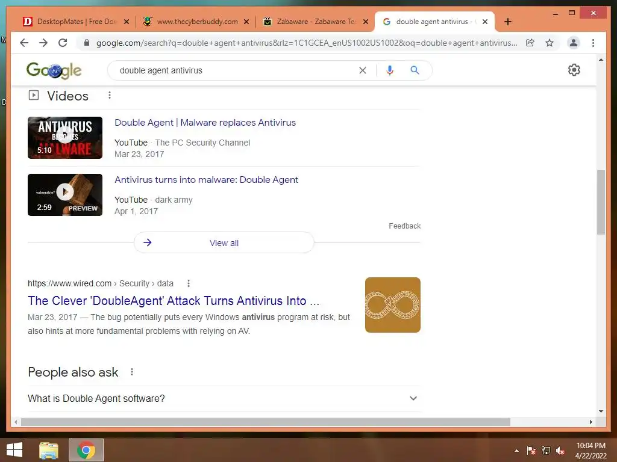Submit search with magnifier icon
This screenshot has width=617, height=462.
click(415, 70)
